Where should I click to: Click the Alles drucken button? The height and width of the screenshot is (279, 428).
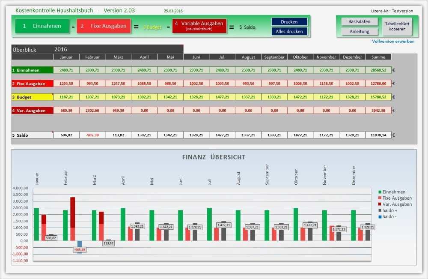click(x=288, y=31)
